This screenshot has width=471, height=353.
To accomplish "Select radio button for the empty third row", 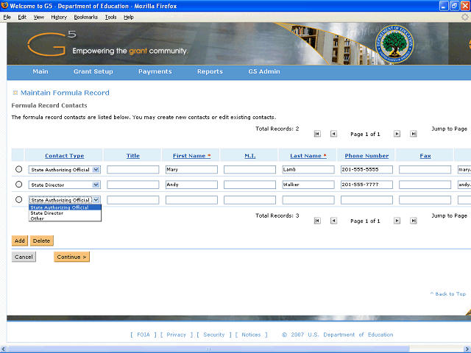I will [x=18, y=199].
